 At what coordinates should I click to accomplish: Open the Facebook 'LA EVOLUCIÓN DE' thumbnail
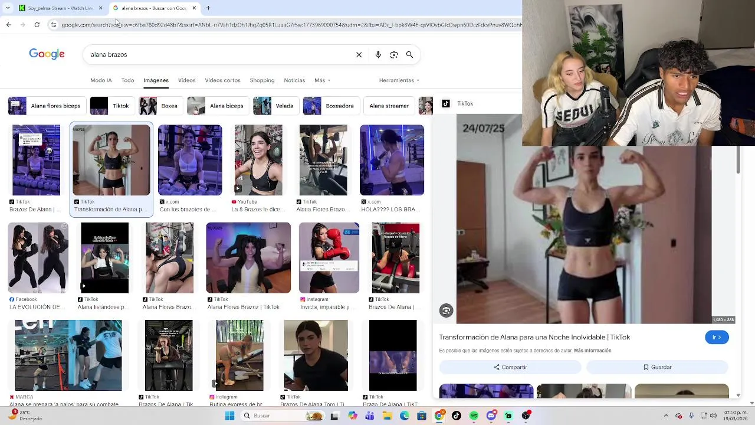(38, 258)
